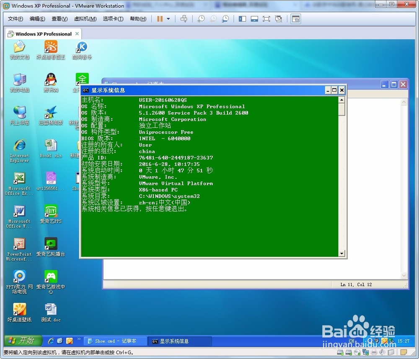Click the VMware network adapter status icon

point(365,352)
